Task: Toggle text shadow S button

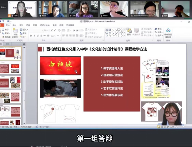Action: point(41,36)
